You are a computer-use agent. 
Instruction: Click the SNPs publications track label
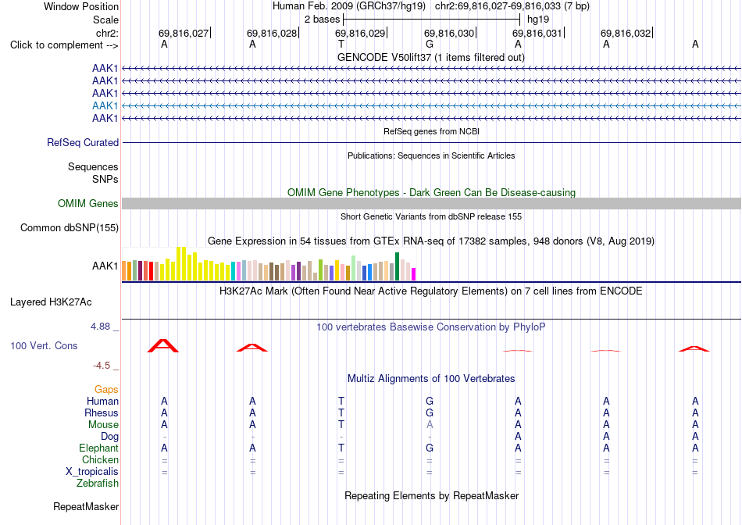point(105,180)
